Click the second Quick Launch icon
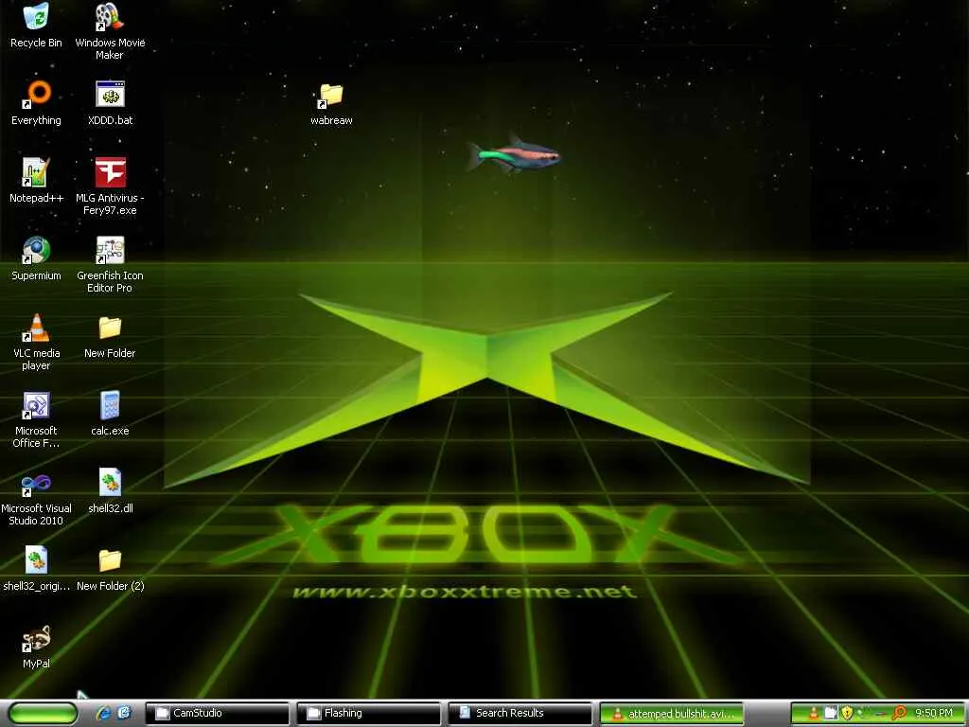The image size is (969, 727). tap(124, 713)
